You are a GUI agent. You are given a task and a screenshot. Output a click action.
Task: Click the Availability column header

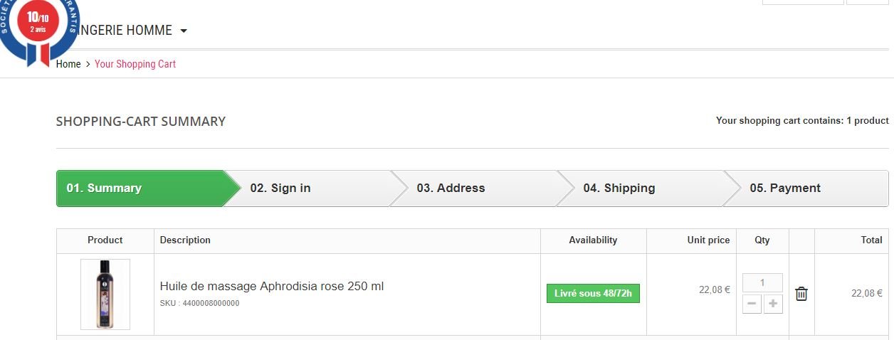point(593,240)
